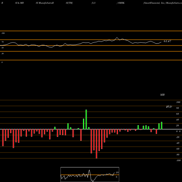Click the RSI value 61.47 label
The image size is (182, 182).
click(x=167, y=41)
